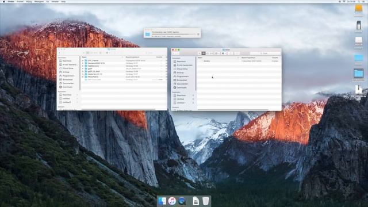Open Documenten in left Finder sidebar
Screen dimensions: 368x207
click(68, 83)
